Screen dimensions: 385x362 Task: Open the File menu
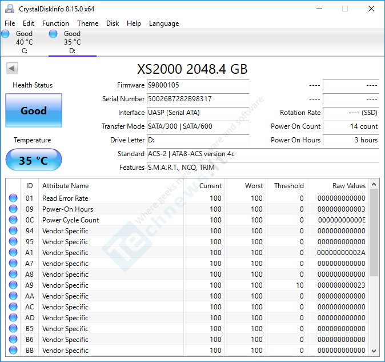tap(10, 23)
